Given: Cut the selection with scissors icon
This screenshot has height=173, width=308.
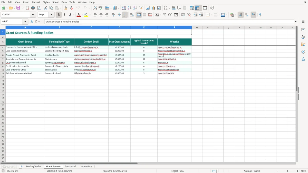Looking at the screenshot, I should pos(46,8).
